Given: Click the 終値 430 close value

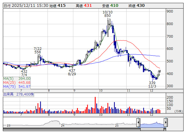Looking at the screenshot, I should pyautogui.click(x=136, y=6).
